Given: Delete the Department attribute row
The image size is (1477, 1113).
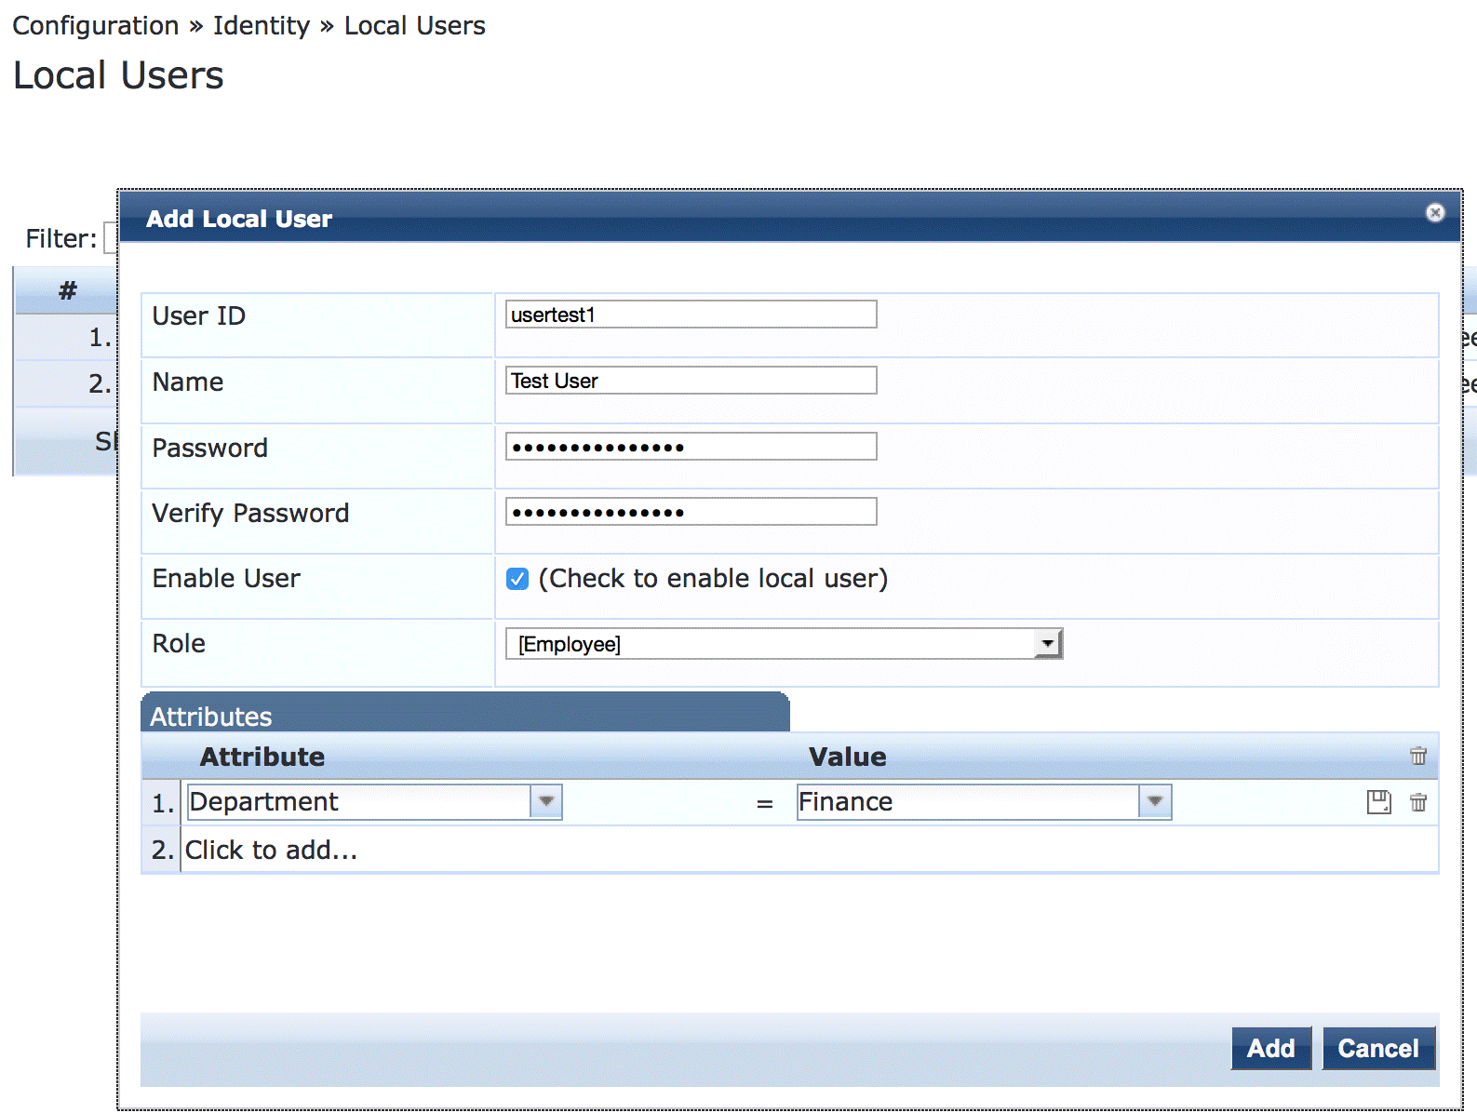Looking at the screenshot, I should [1418, 802].
